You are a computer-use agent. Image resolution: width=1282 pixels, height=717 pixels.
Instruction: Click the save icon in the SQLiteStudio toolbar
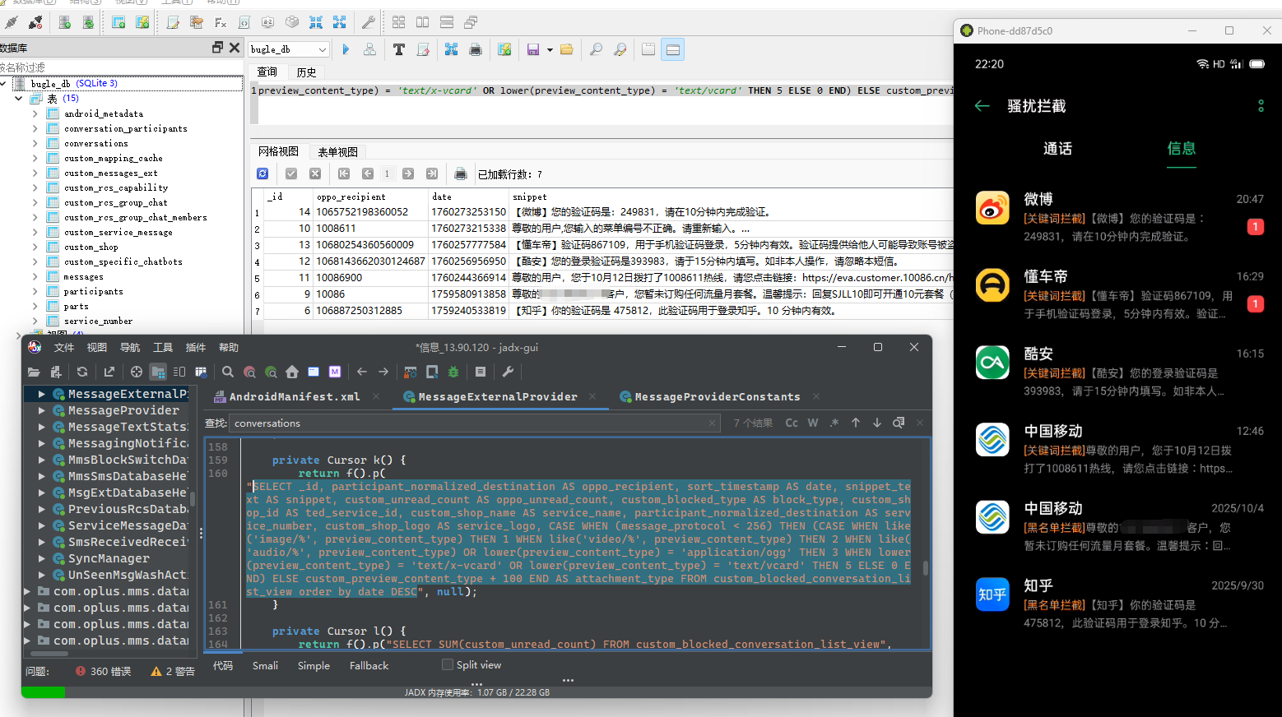point(532,50)
